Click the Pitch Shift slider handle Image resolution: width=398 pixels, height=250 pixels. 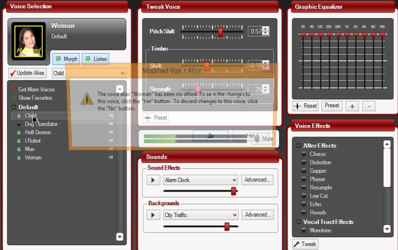tap(220, 32)
